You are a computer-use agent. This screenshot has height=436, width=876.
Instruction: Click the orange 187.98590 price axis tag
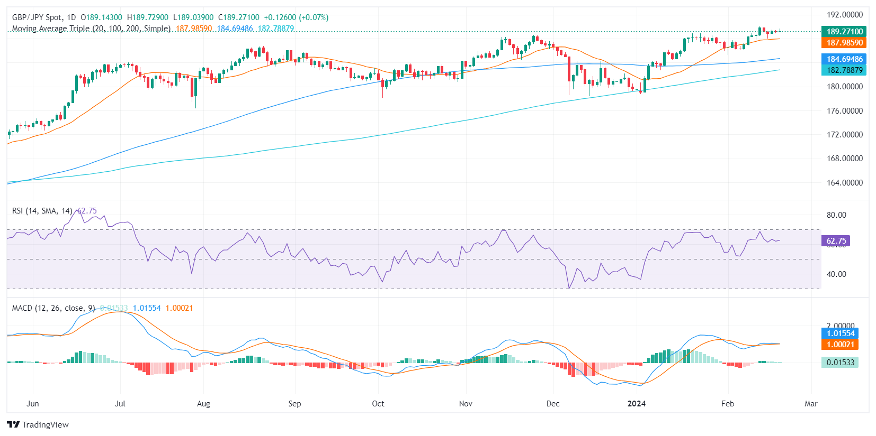pyautogui.click(x=844, y=43)
